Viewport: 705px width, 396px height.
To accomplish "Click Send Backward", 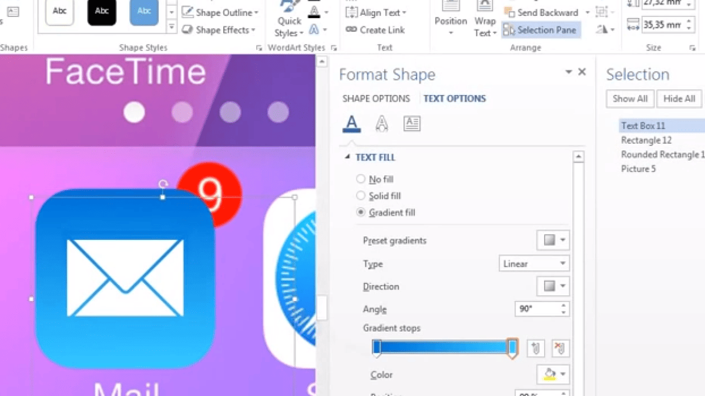I will click(541, 12).
